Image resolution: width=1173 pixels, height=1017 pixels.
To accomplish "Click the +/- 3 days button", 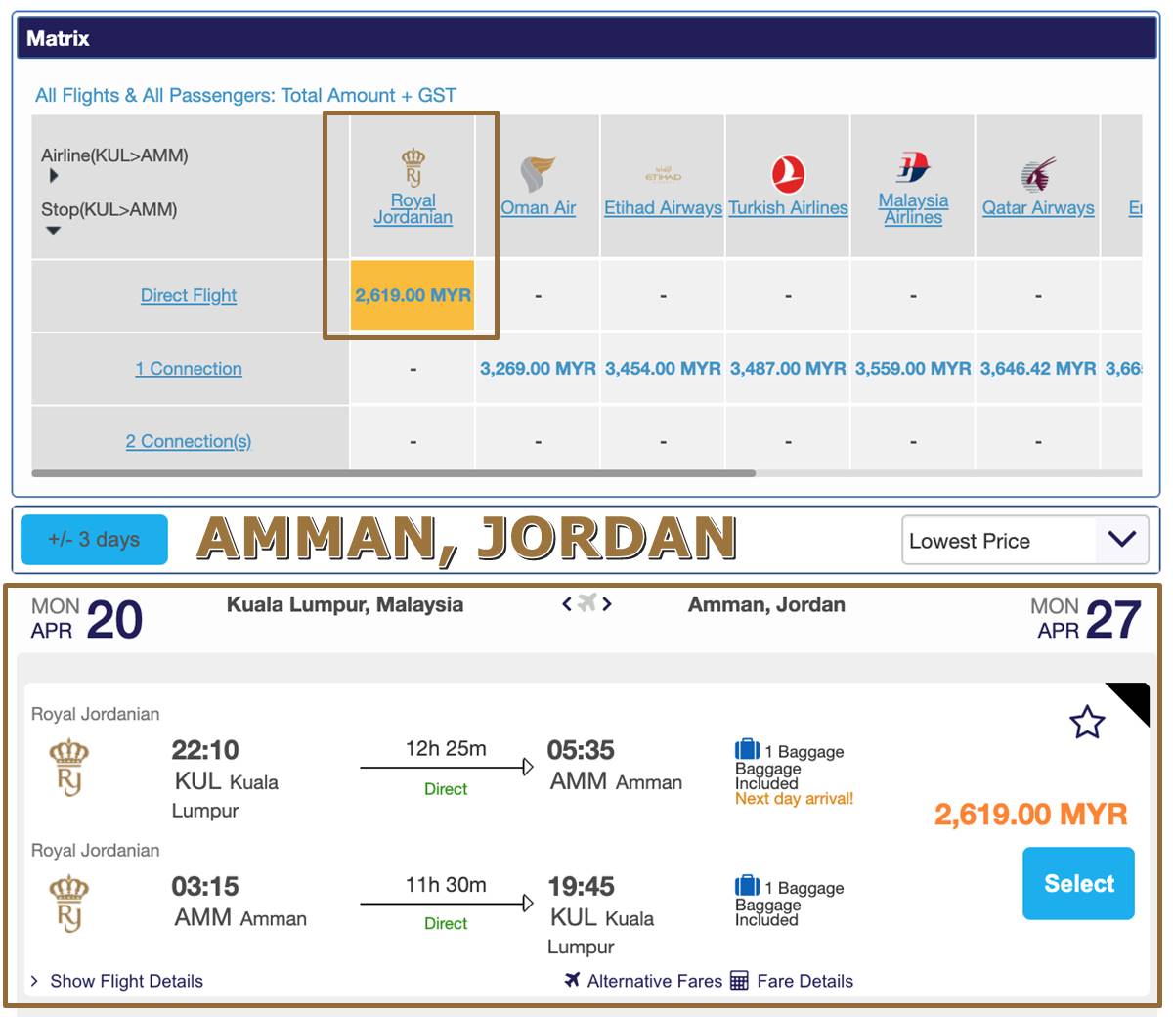I will [x=94, y=540].
